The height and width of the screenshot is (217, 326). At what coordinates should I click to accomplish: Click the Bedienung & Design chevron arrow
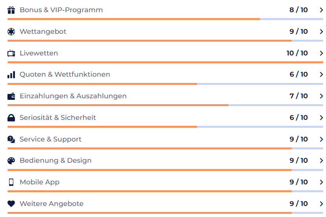tap(321, 161)
